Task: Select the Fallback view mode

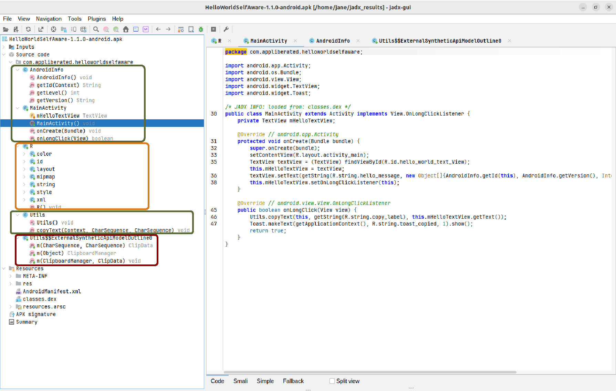Action: [x=293, y=381]
